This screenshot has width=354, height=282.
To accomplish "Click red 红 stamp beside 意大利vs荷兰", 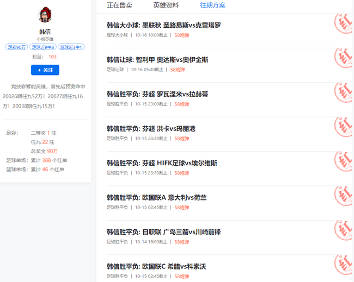I will [x=343, y=196].
